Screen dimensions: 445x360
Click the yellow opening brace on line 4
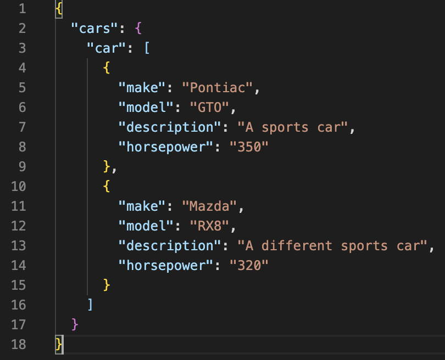coord(107,67)
